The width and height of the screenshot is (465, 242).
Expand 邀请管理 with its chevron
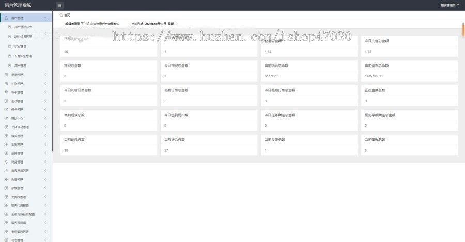pyautogui.click(x=45, y=179)
